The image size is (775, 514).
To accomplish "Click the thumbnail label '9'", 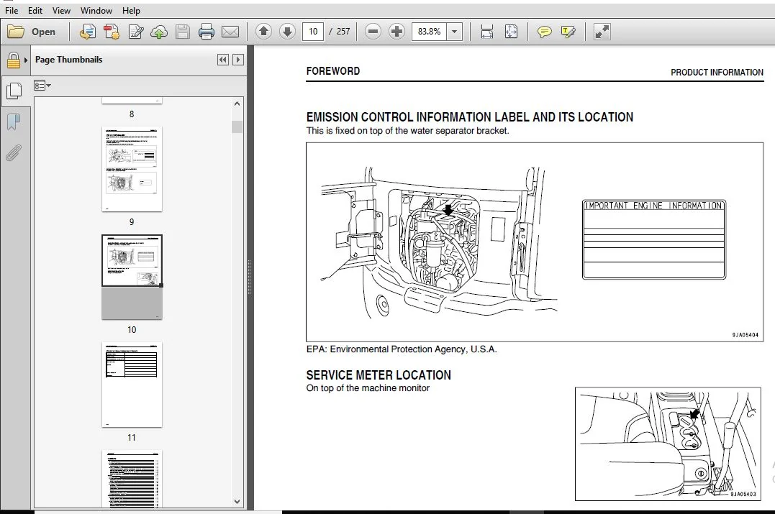I will tap(132, 221).
